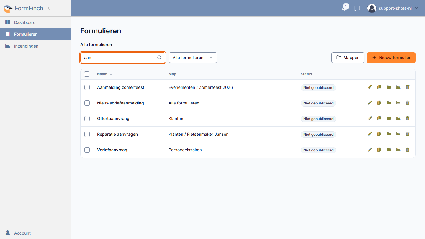425x239 pixels.
Task: Click the Evenementen / Zomerfeest 2026 folder cell
Action: pos(201,87)
